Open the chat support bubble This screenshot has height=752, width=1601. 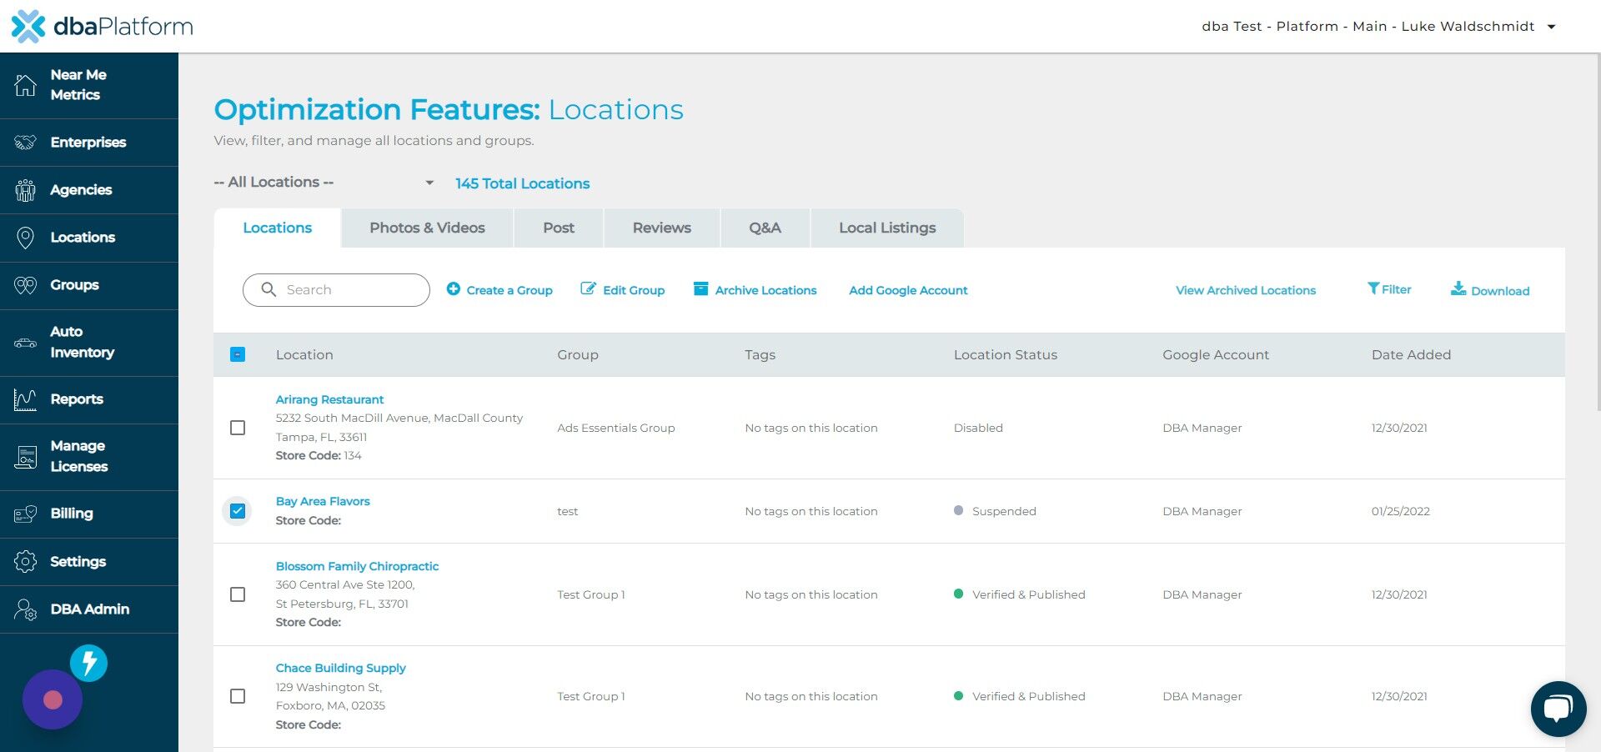click(x=1558, y=708)
